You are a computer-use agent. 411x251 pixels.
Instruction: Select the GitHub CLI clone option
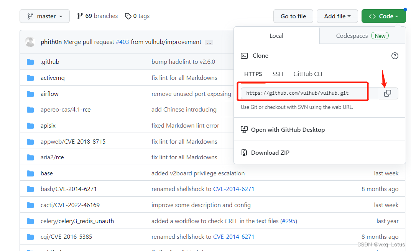(308, 74)
